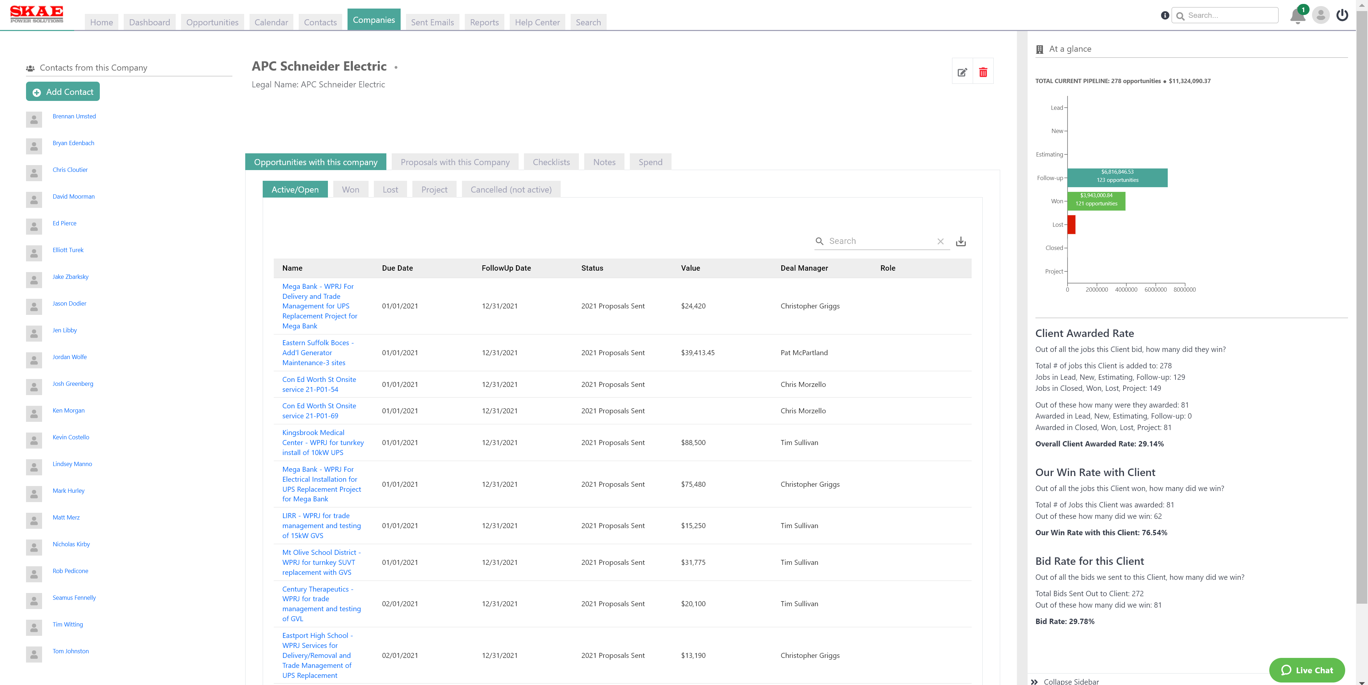Open Con Ed Worth St Onsite service 21-P01-54
Viewport: 1368px width, 685px height.
point(319,384)
